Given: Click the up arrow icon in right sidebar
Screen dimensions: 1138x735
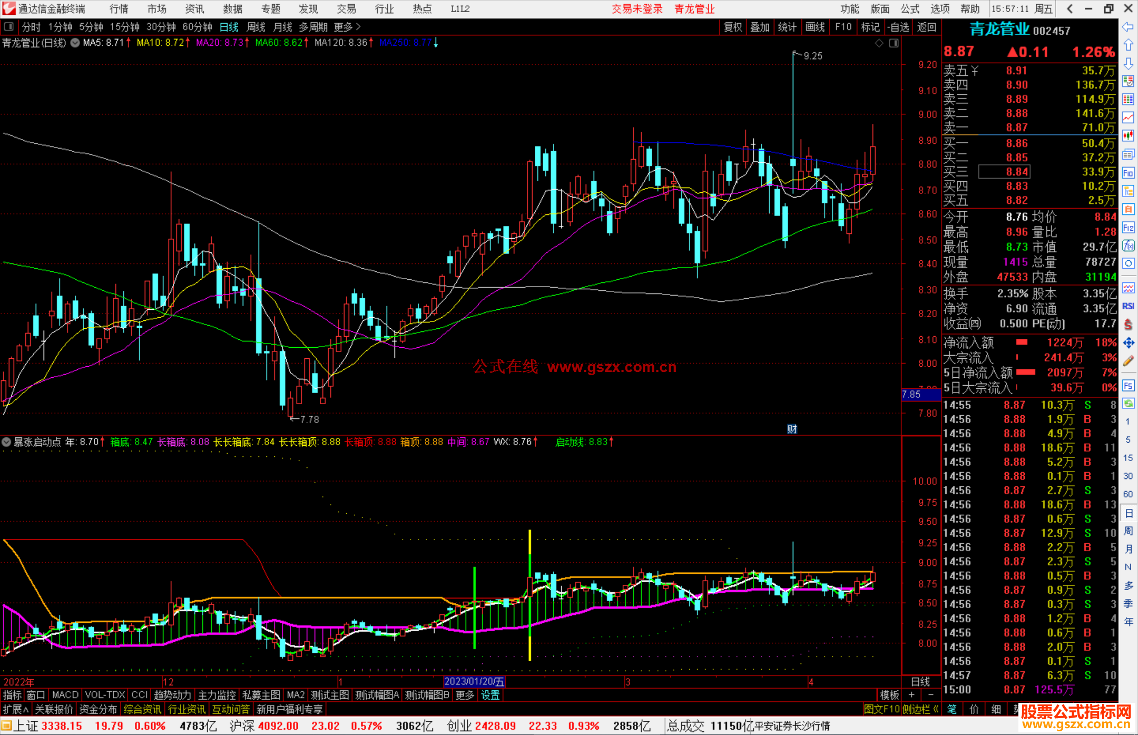Looking at the screenshot, I should point(1128,45).
